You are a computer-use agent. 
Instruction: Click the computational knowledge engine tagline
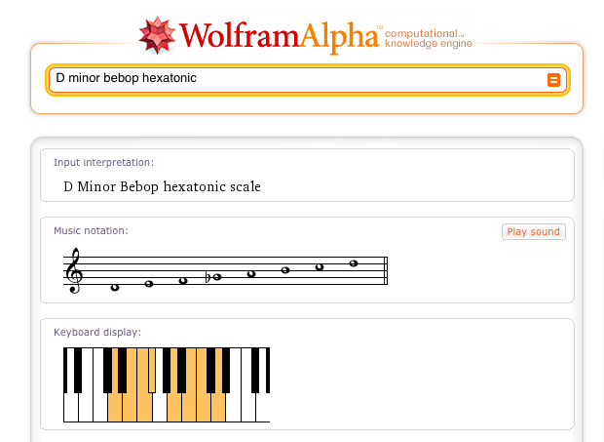coord(429,39)
